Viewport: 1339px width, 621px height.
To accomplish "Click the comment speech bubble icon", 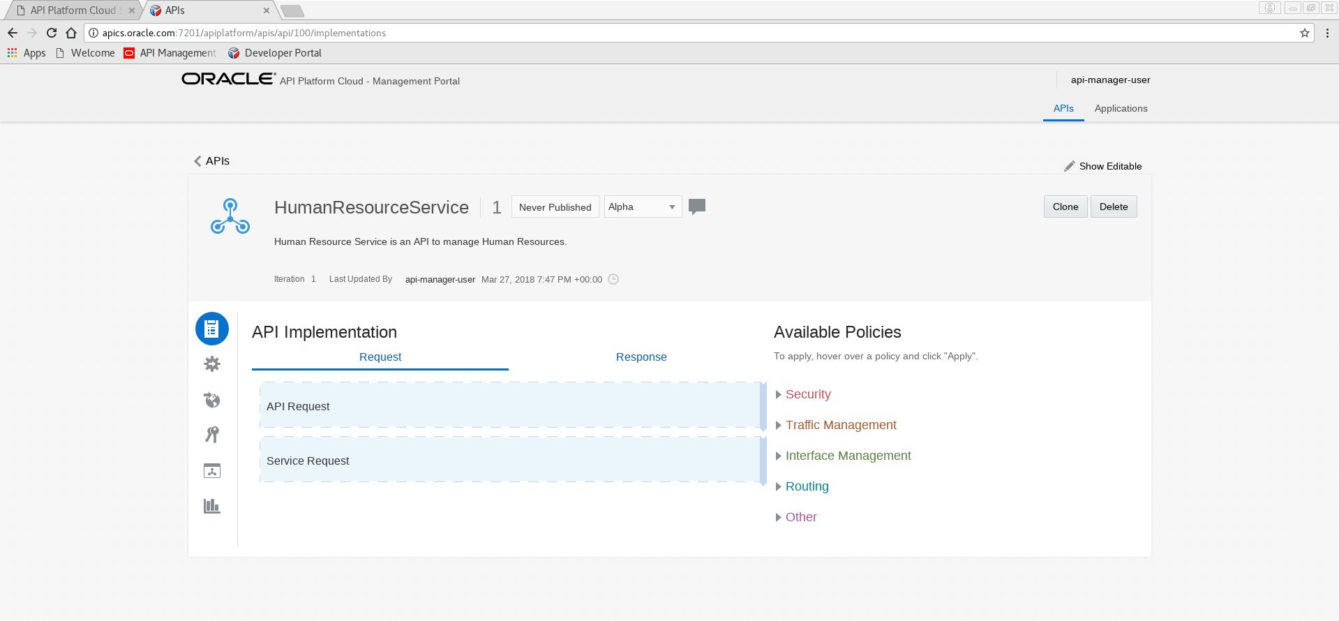I will coord(696,207).
